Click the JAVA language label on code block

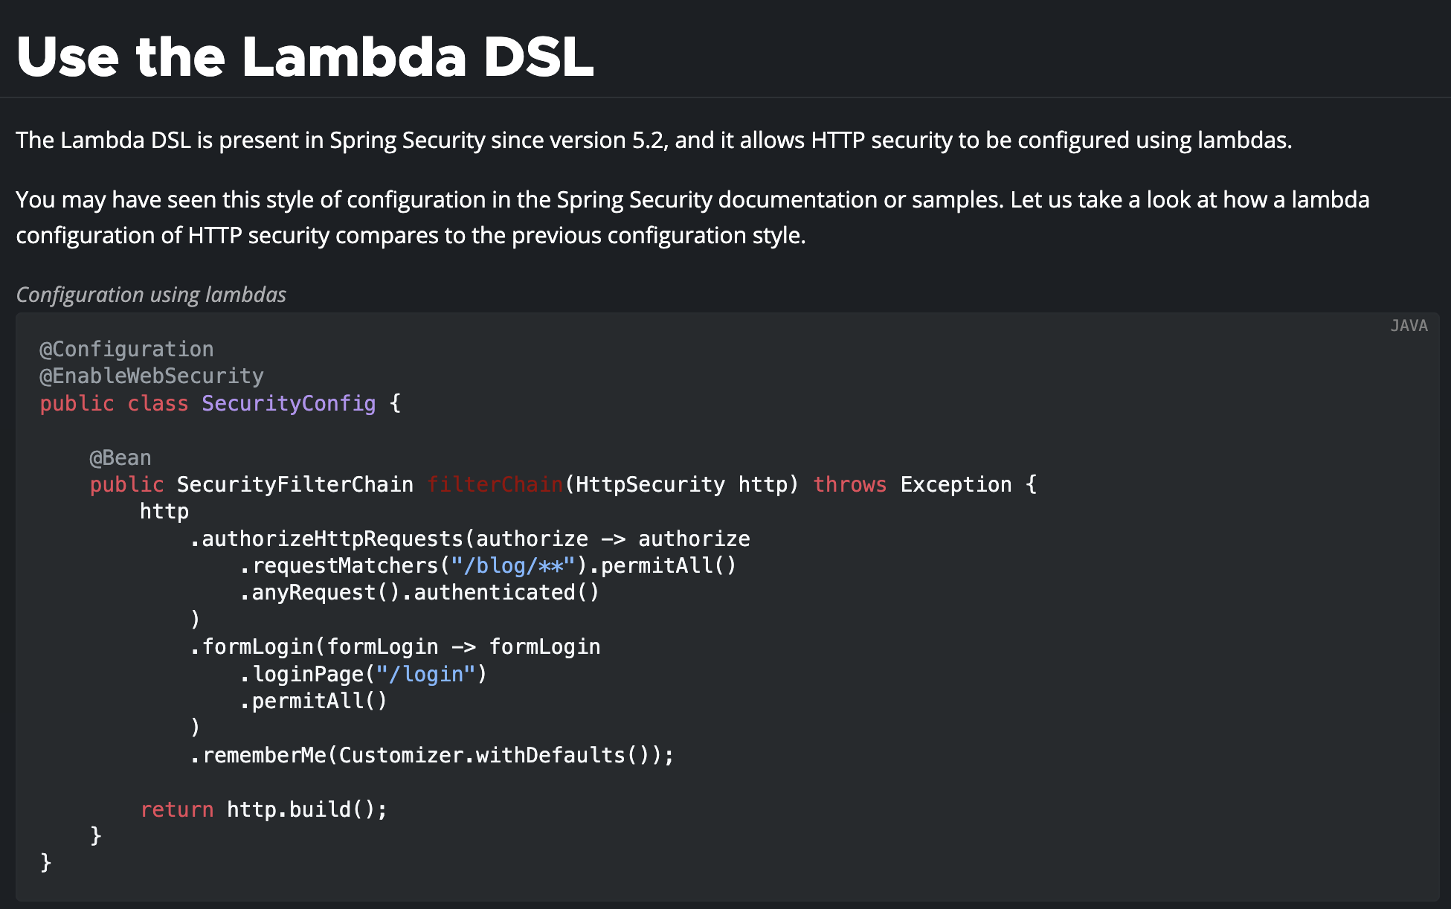[x=1409, y=326]
